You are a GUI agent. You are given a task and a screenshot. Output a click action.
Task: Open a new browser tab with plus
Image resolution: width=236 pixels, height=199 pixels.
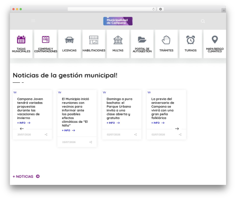click(224, 10)
